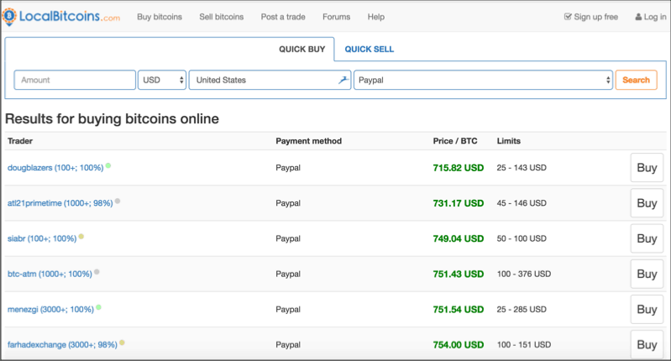The width and height of the screenshot is (671, 361).
Task: Open Buy bitcoins in the navigation bar
Action: coord(160,17)
